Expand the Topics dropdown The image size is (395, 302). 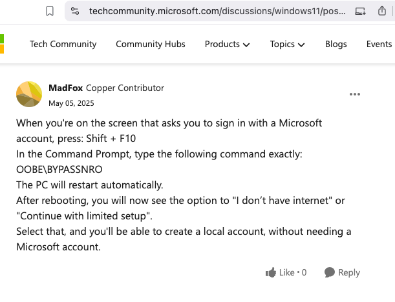click(287, 45)
